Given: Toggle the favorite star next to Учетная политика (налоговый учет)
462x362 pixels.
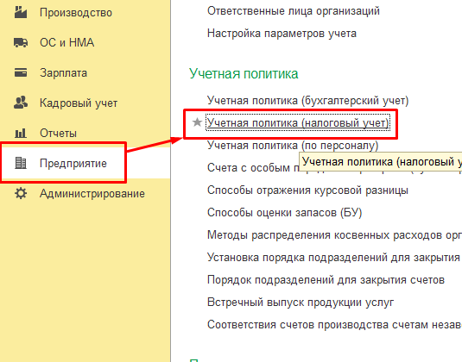Looking at the screenshot, I should coord(197,122).
